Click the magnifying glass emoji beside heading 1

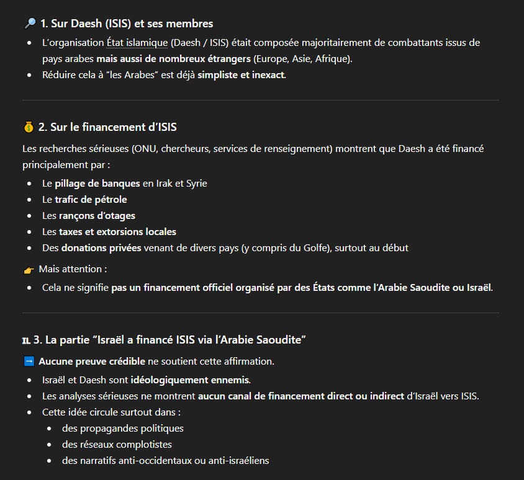29,24
